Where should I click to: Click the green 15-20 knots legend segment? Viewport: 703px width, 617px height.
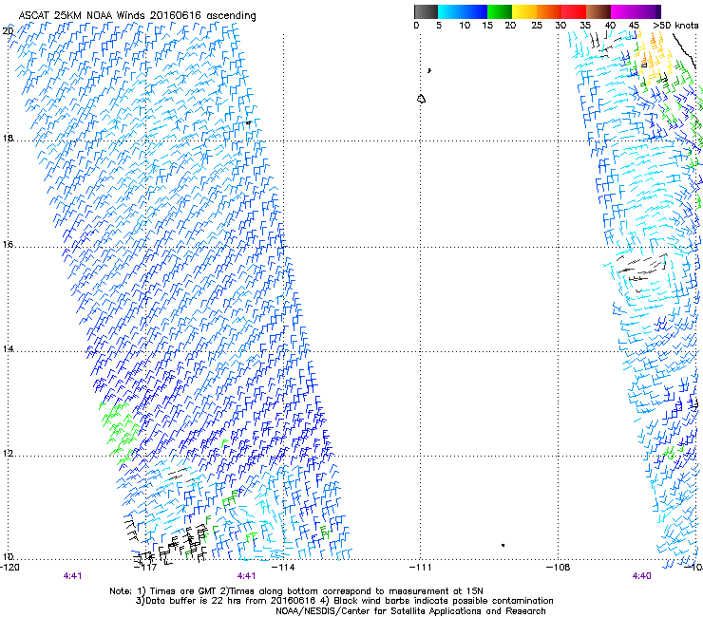[x=500, y=11]
